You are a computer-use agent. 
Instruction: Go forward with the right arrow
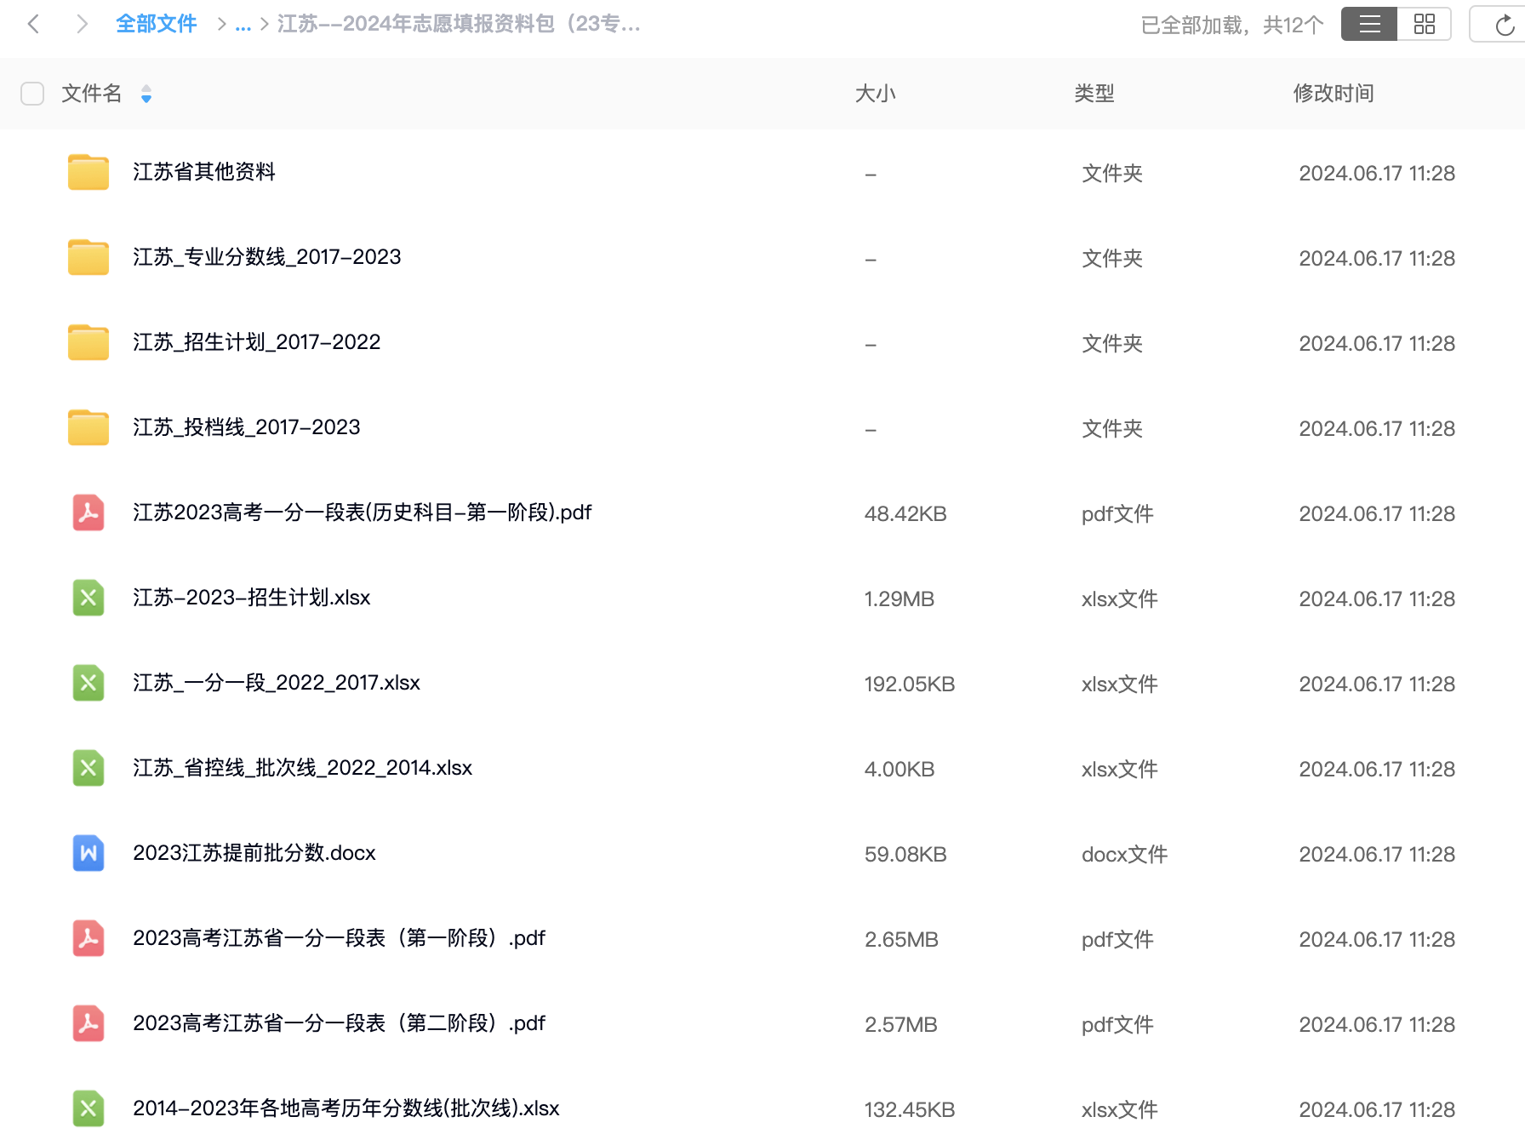82,24
